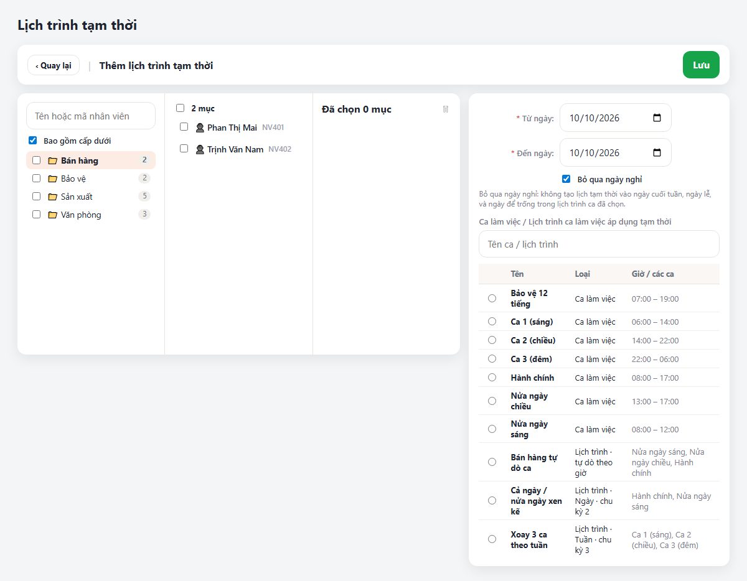Select the "Nửa ngày sáng" radio button

click(x=492, y=429)
